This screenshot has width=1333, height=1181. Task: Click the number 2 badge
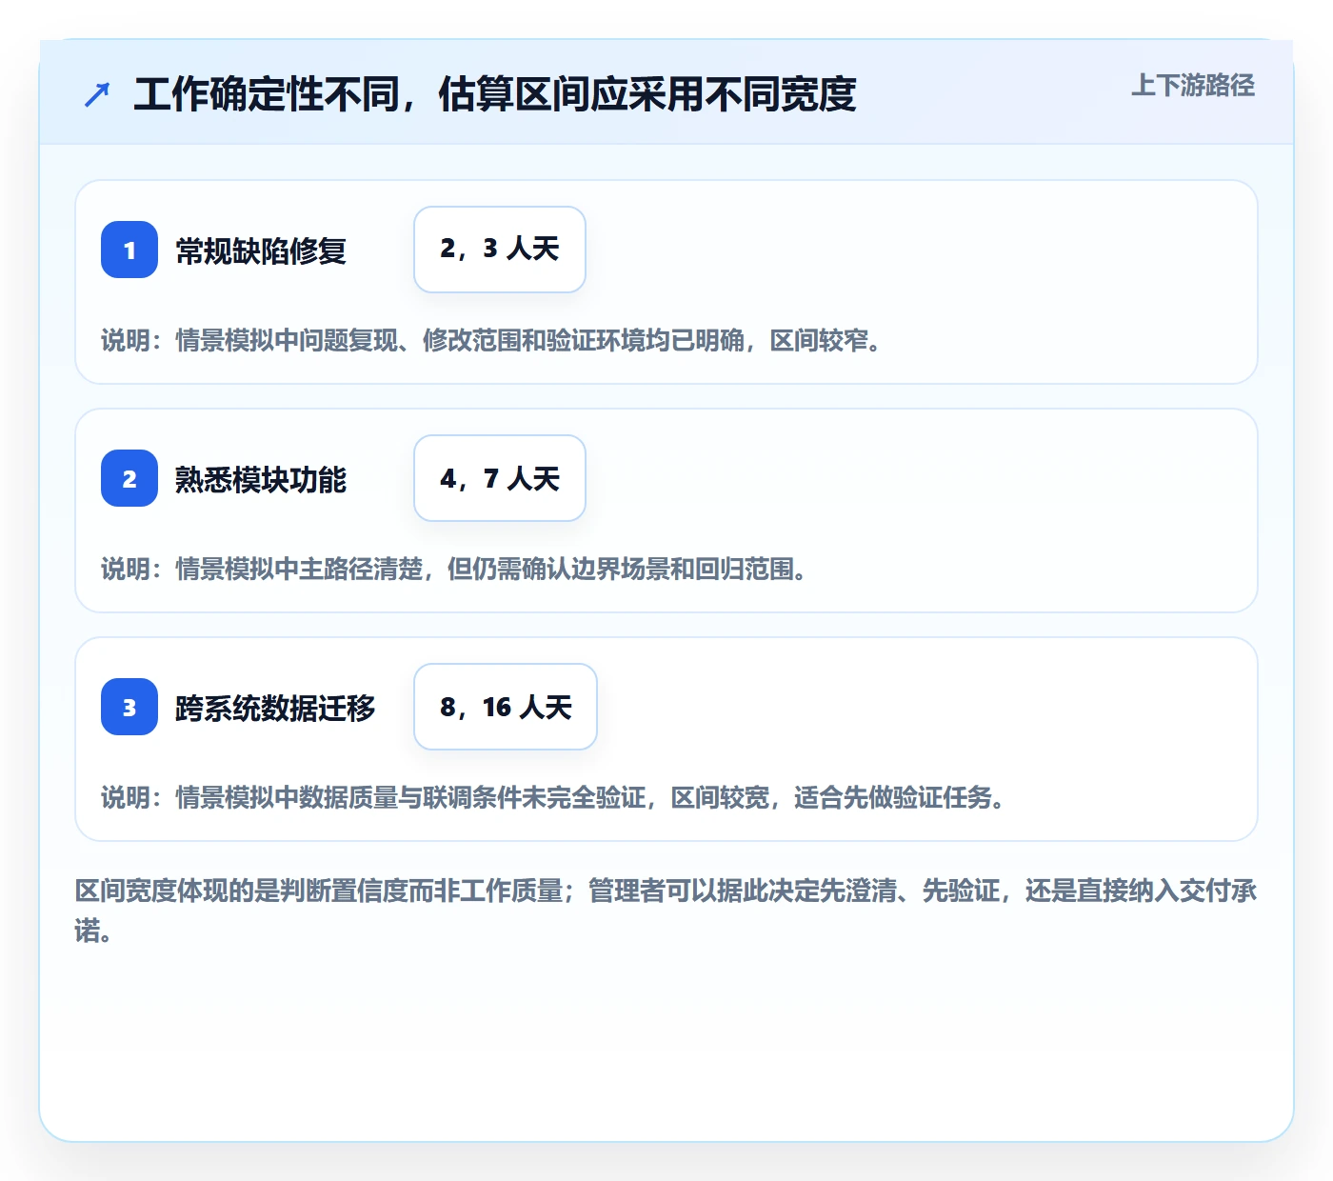pos(129,478)
